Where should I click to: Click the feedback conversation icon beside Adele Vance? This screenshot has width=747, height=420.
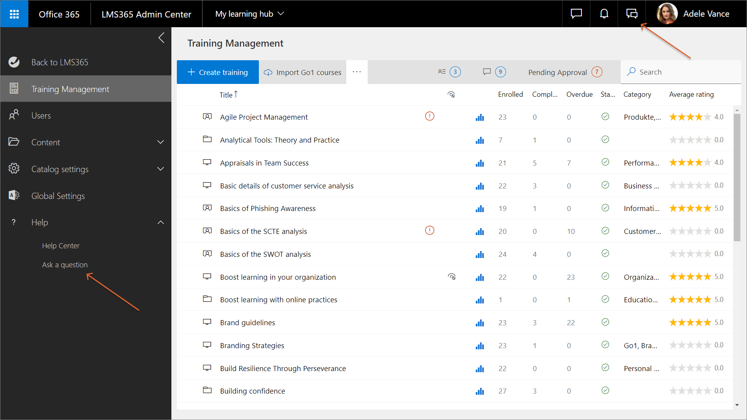(x=632, y=14)
